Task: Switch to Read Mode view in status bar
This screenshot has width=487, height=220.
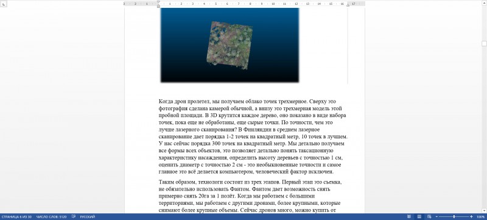Action: (409, 216)
